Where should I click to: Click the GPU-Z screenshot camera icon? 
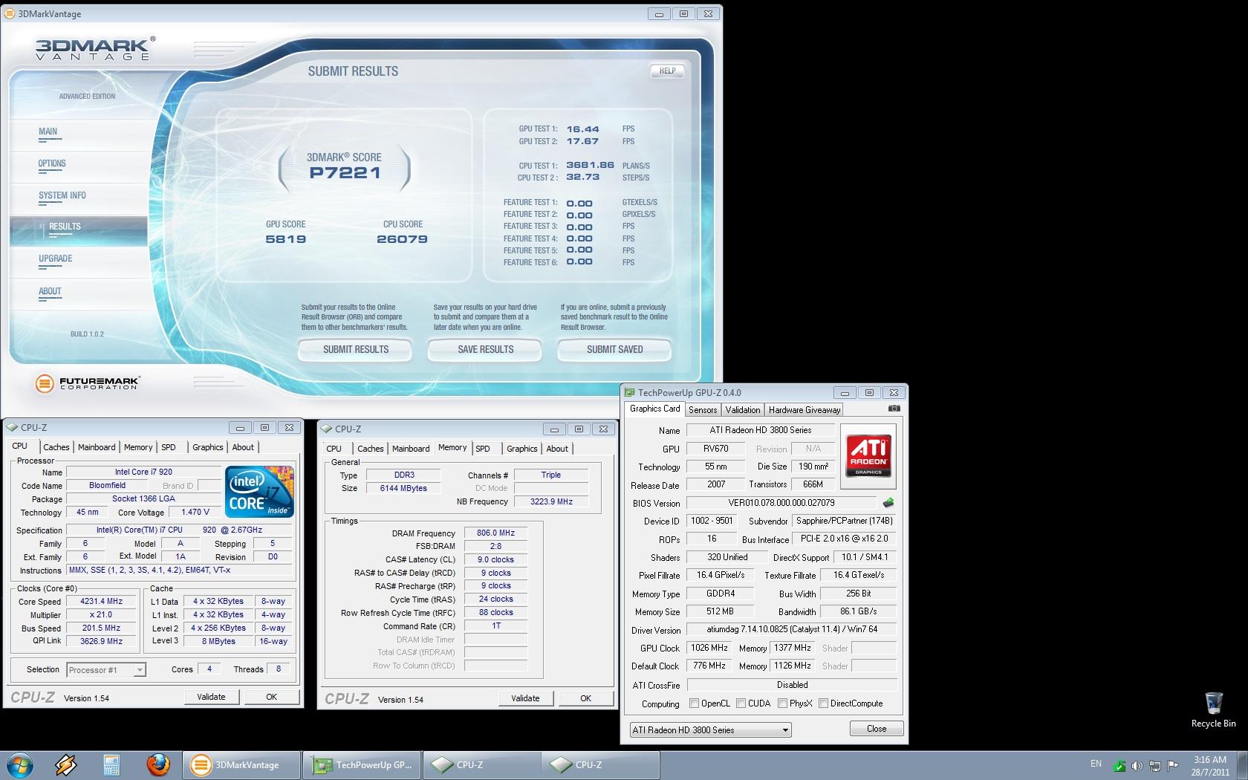(894, 409)
